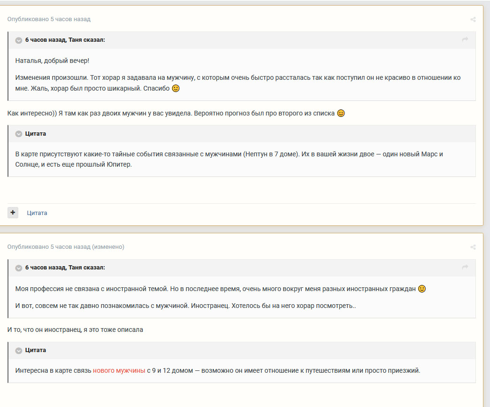This screenshot has height=407, width=490.
Task: Click the blushing emoji after "из списка"
Action: (x=341, y=113)
